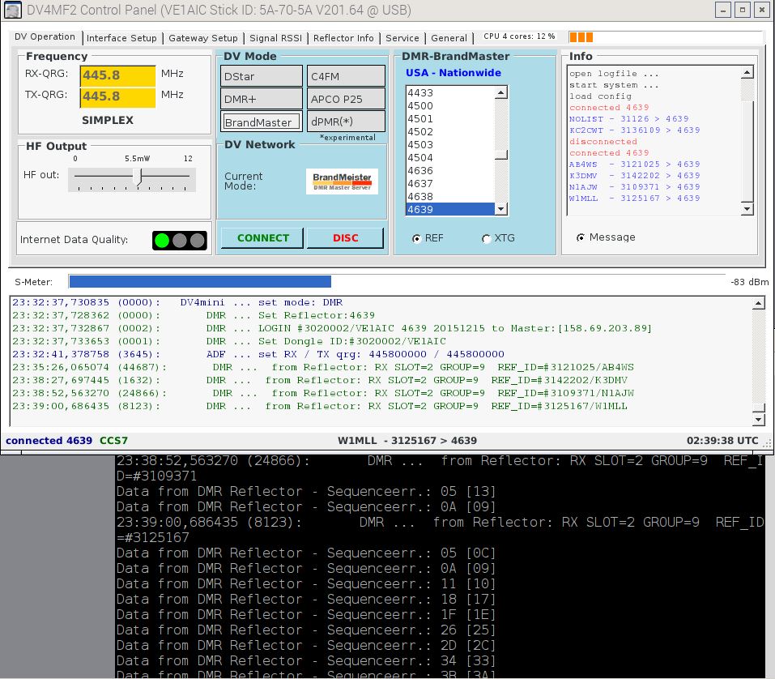Click the AB4WS - 3121025 > 4639 info line

point(634,164)
